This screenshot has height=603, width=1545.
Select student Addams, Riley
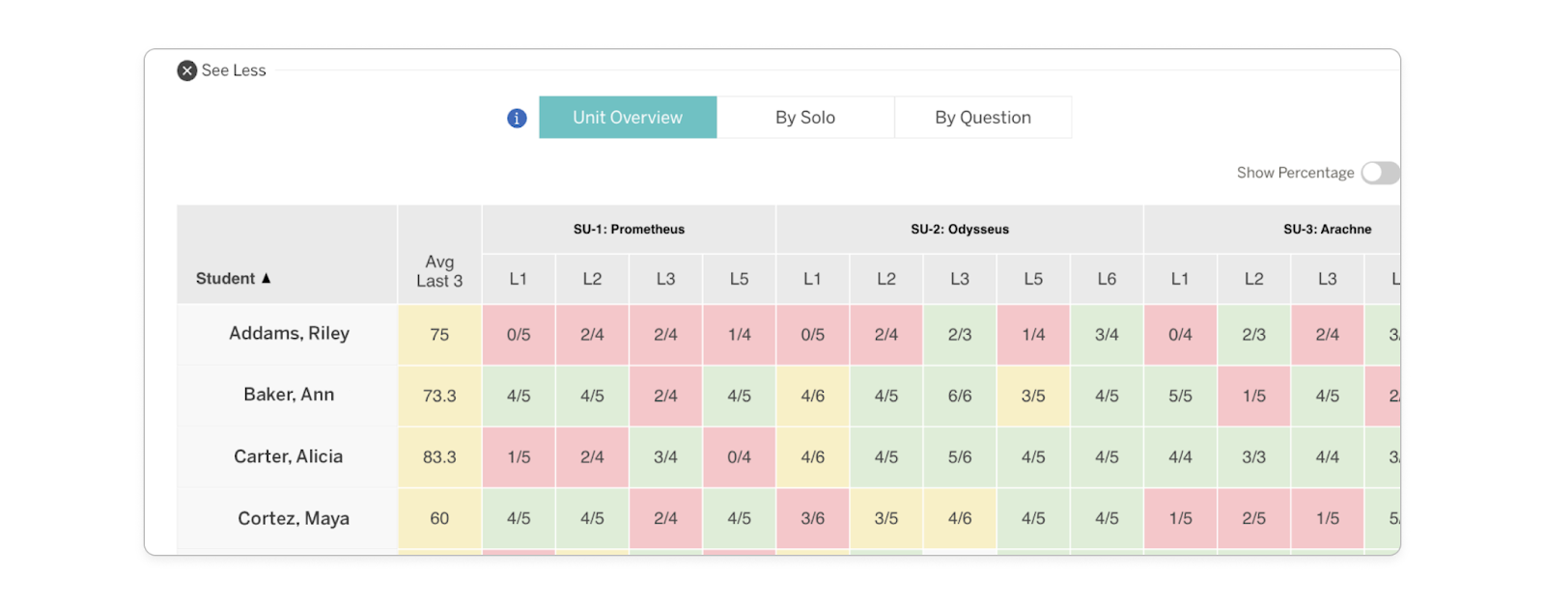pyautogui.click(x=287, y=333)
